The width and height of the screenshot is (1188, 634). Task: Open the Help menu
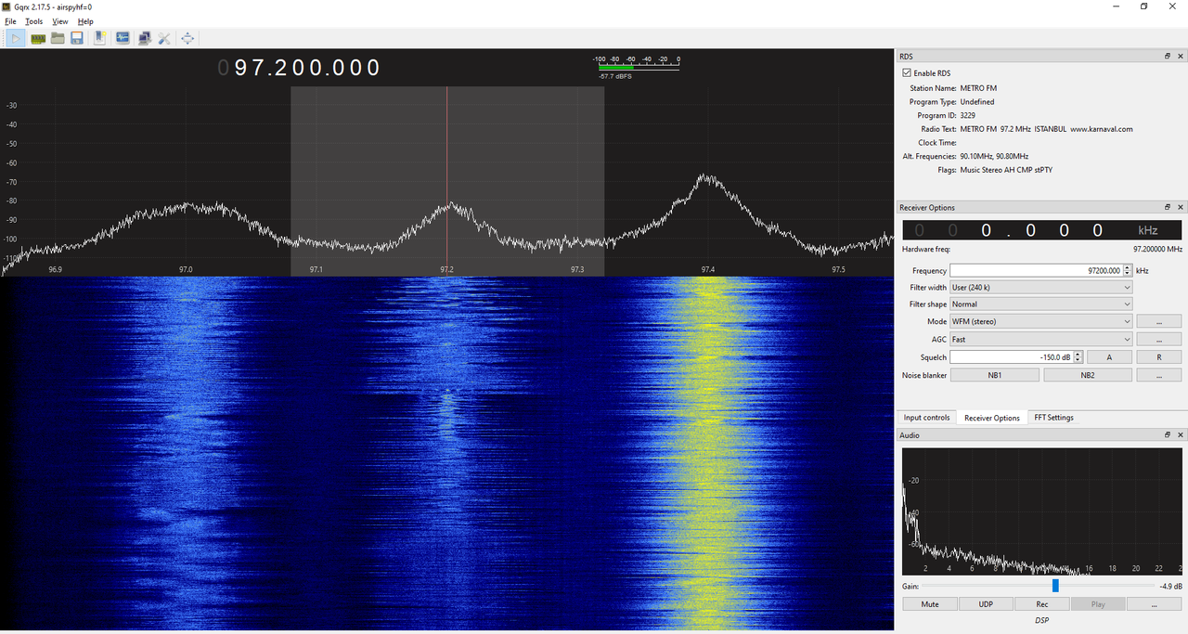tap(85, 21)
